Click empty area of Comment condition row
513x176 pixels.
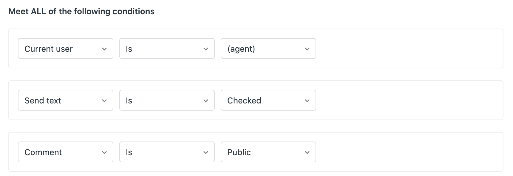tap(409, 152)
